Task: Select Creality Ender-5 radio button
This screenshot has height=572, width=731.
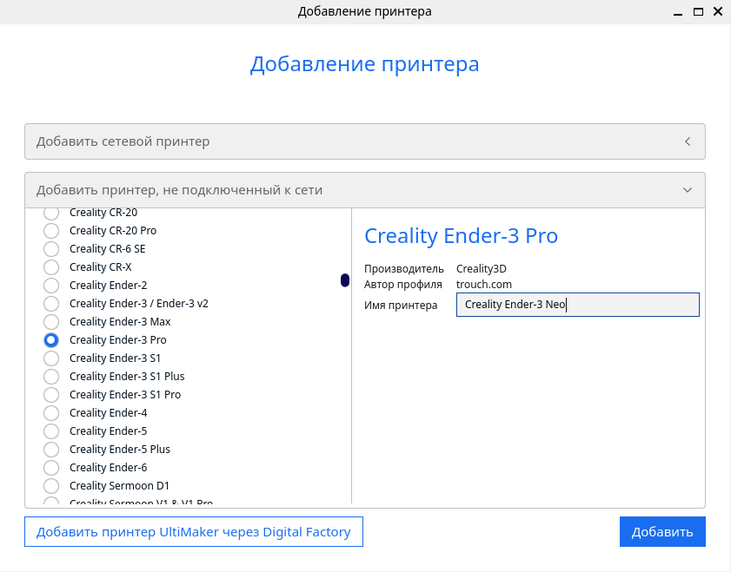Action: tap(51, 431)
